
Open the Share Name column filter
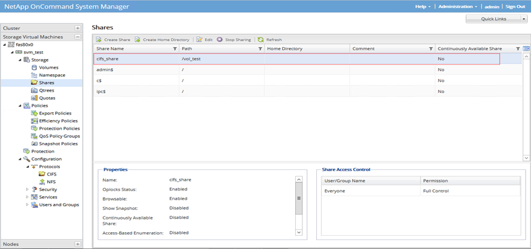[x=175, y=49]
